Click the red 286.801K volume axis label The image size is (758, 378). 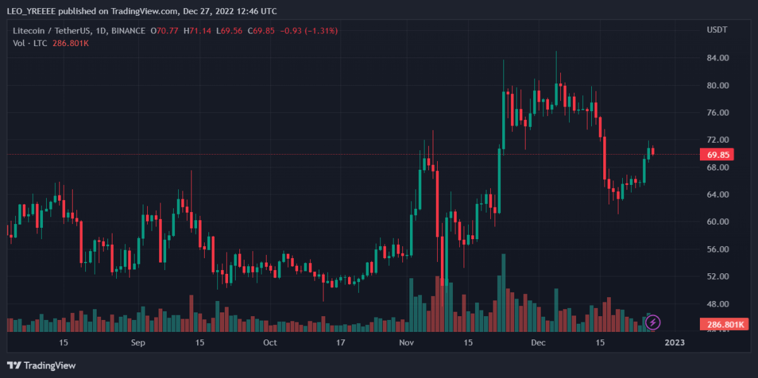click(x=724, y=324)
